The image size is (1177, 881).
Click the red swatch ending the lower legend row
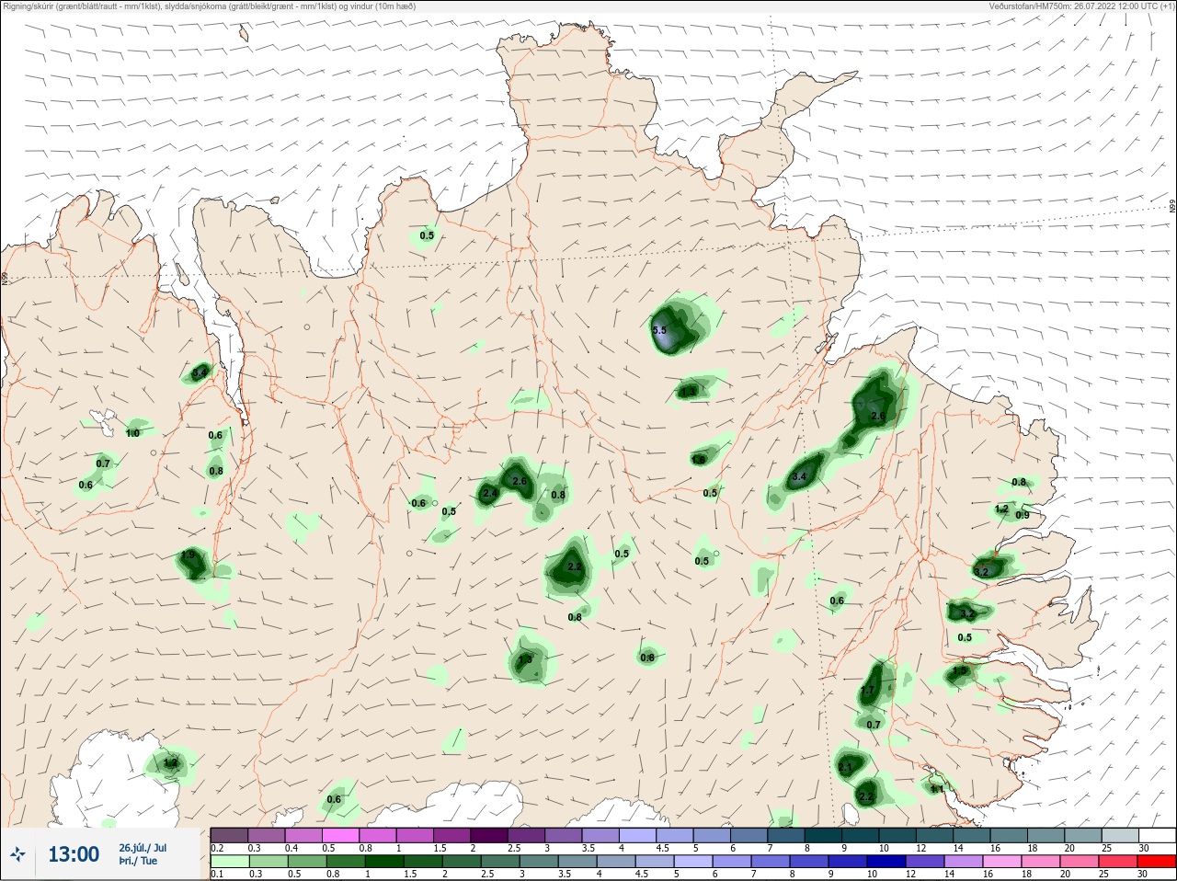(1157, 862)
